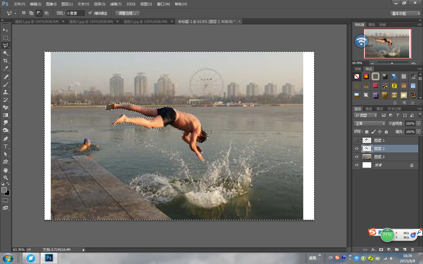Hide layer 图层 2 eye icon
Image resolution: width=423 pixels, height=264 pixels.
(x=357, y=148)
